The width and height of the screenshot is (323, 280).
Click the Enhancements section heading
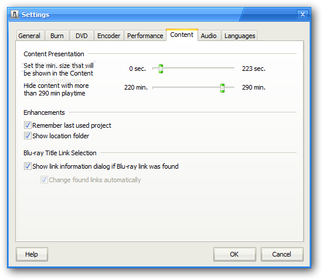tap(44, 112)
